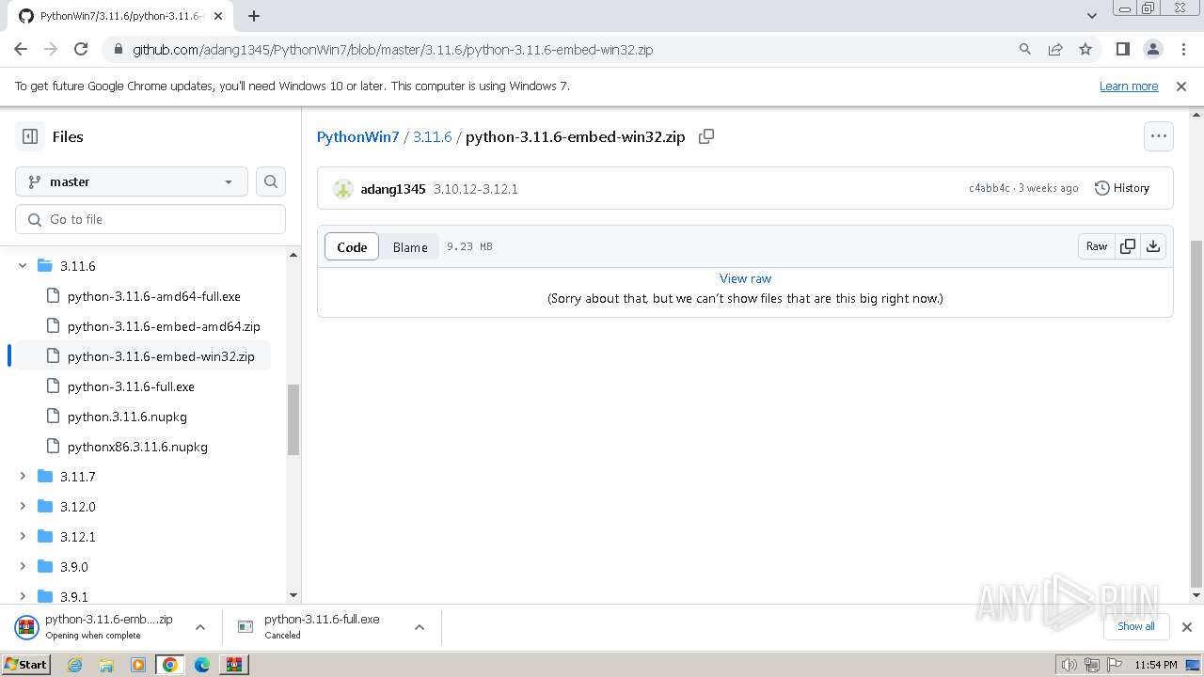Open Microsoft Edge from taskbar
This screenshot has height=677, width=1204.
coord(202,665)
